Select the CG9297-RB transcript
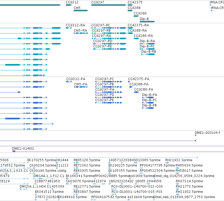 pos(109,33)
